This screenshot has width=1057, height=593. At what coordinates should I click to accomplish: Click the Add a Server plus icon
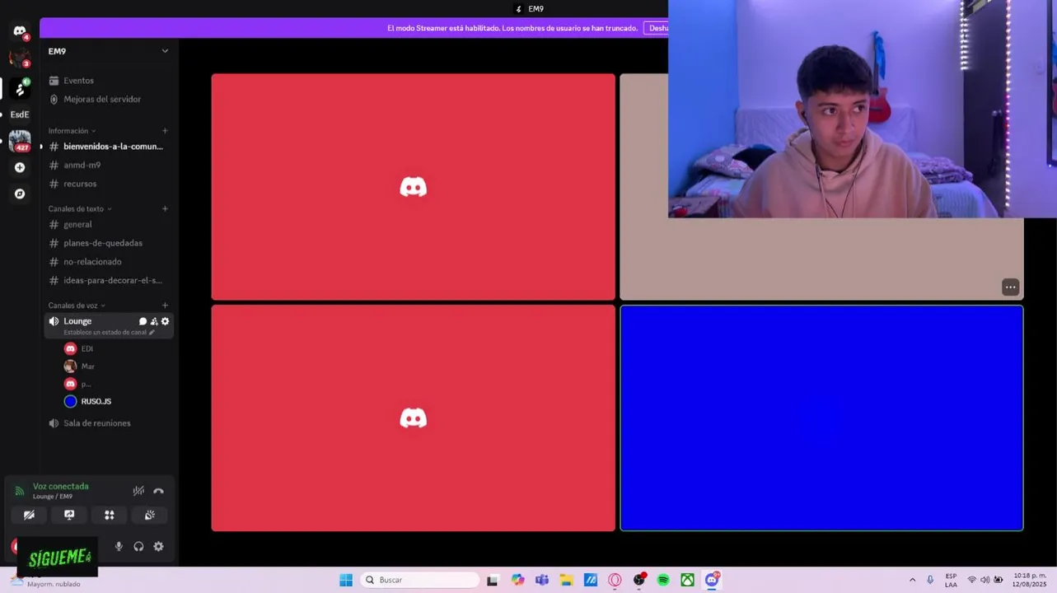(x=20, y=167)
